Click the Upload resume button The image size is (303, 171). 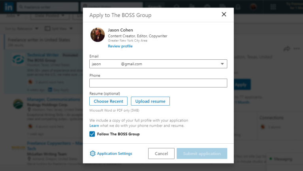[x=151, y=101]
